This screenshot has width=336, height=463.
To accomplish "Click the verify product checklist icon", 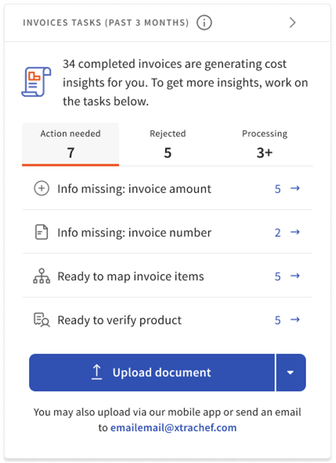I will 42,320.
